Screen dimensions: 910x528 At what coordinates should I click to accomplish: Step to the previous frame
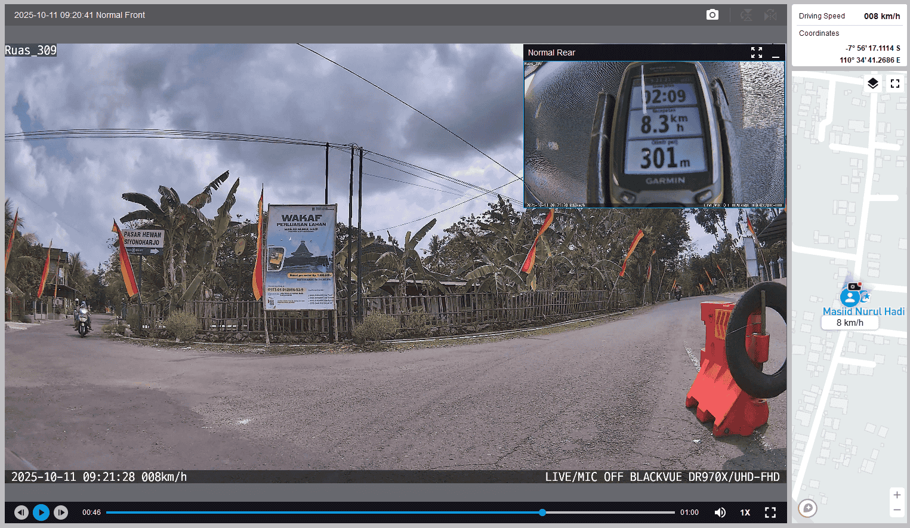(x=21, y=512)
